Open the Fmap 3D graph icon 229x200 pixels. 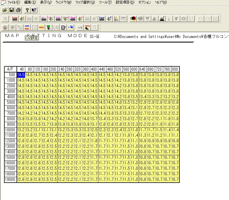click(109, 19)
